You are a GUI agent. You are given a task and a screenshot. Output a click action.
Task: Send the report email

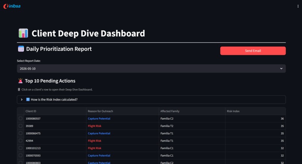(253, 51)
